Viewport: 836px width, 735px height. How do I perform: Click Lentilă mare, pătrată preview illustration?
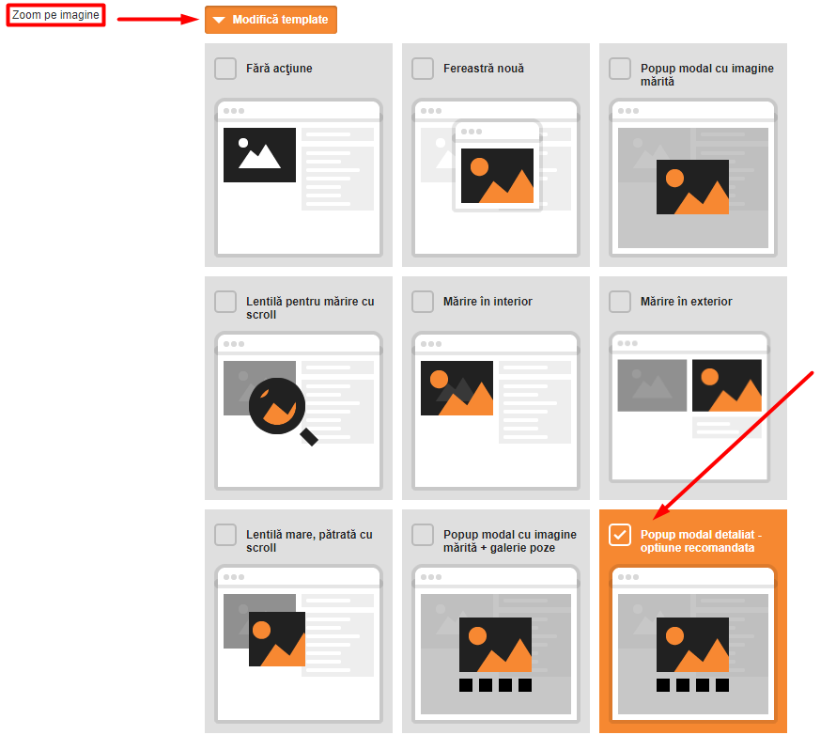tap(299, 644)
